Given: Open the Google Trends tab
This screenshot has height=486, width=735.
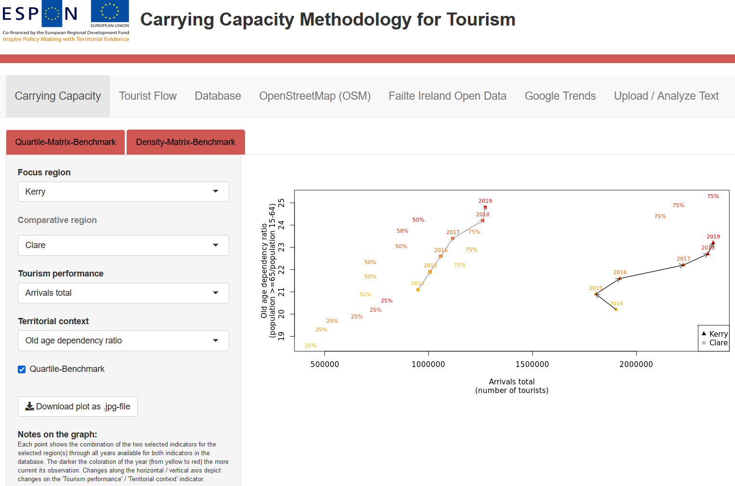Looking at the screenshot, I should (x=560, y=96).
